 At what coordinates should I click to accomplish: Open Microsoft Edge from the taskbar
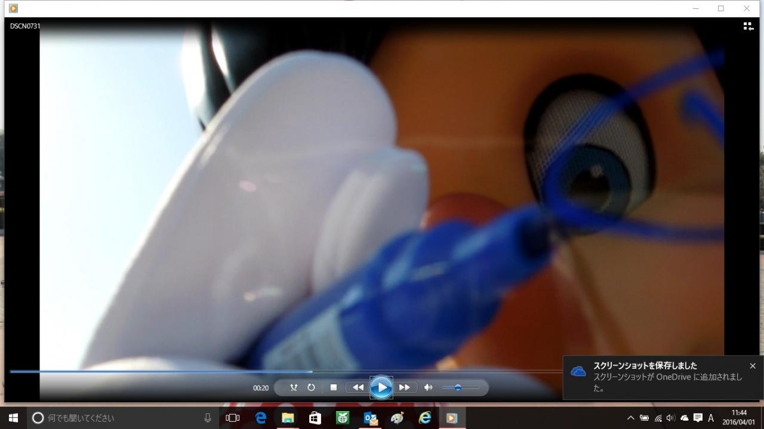(x=261, y=418)
